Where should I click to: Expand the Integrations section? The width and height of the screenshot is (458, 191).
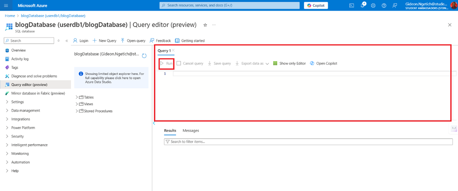pyautogui.click(x=21, y=119)
